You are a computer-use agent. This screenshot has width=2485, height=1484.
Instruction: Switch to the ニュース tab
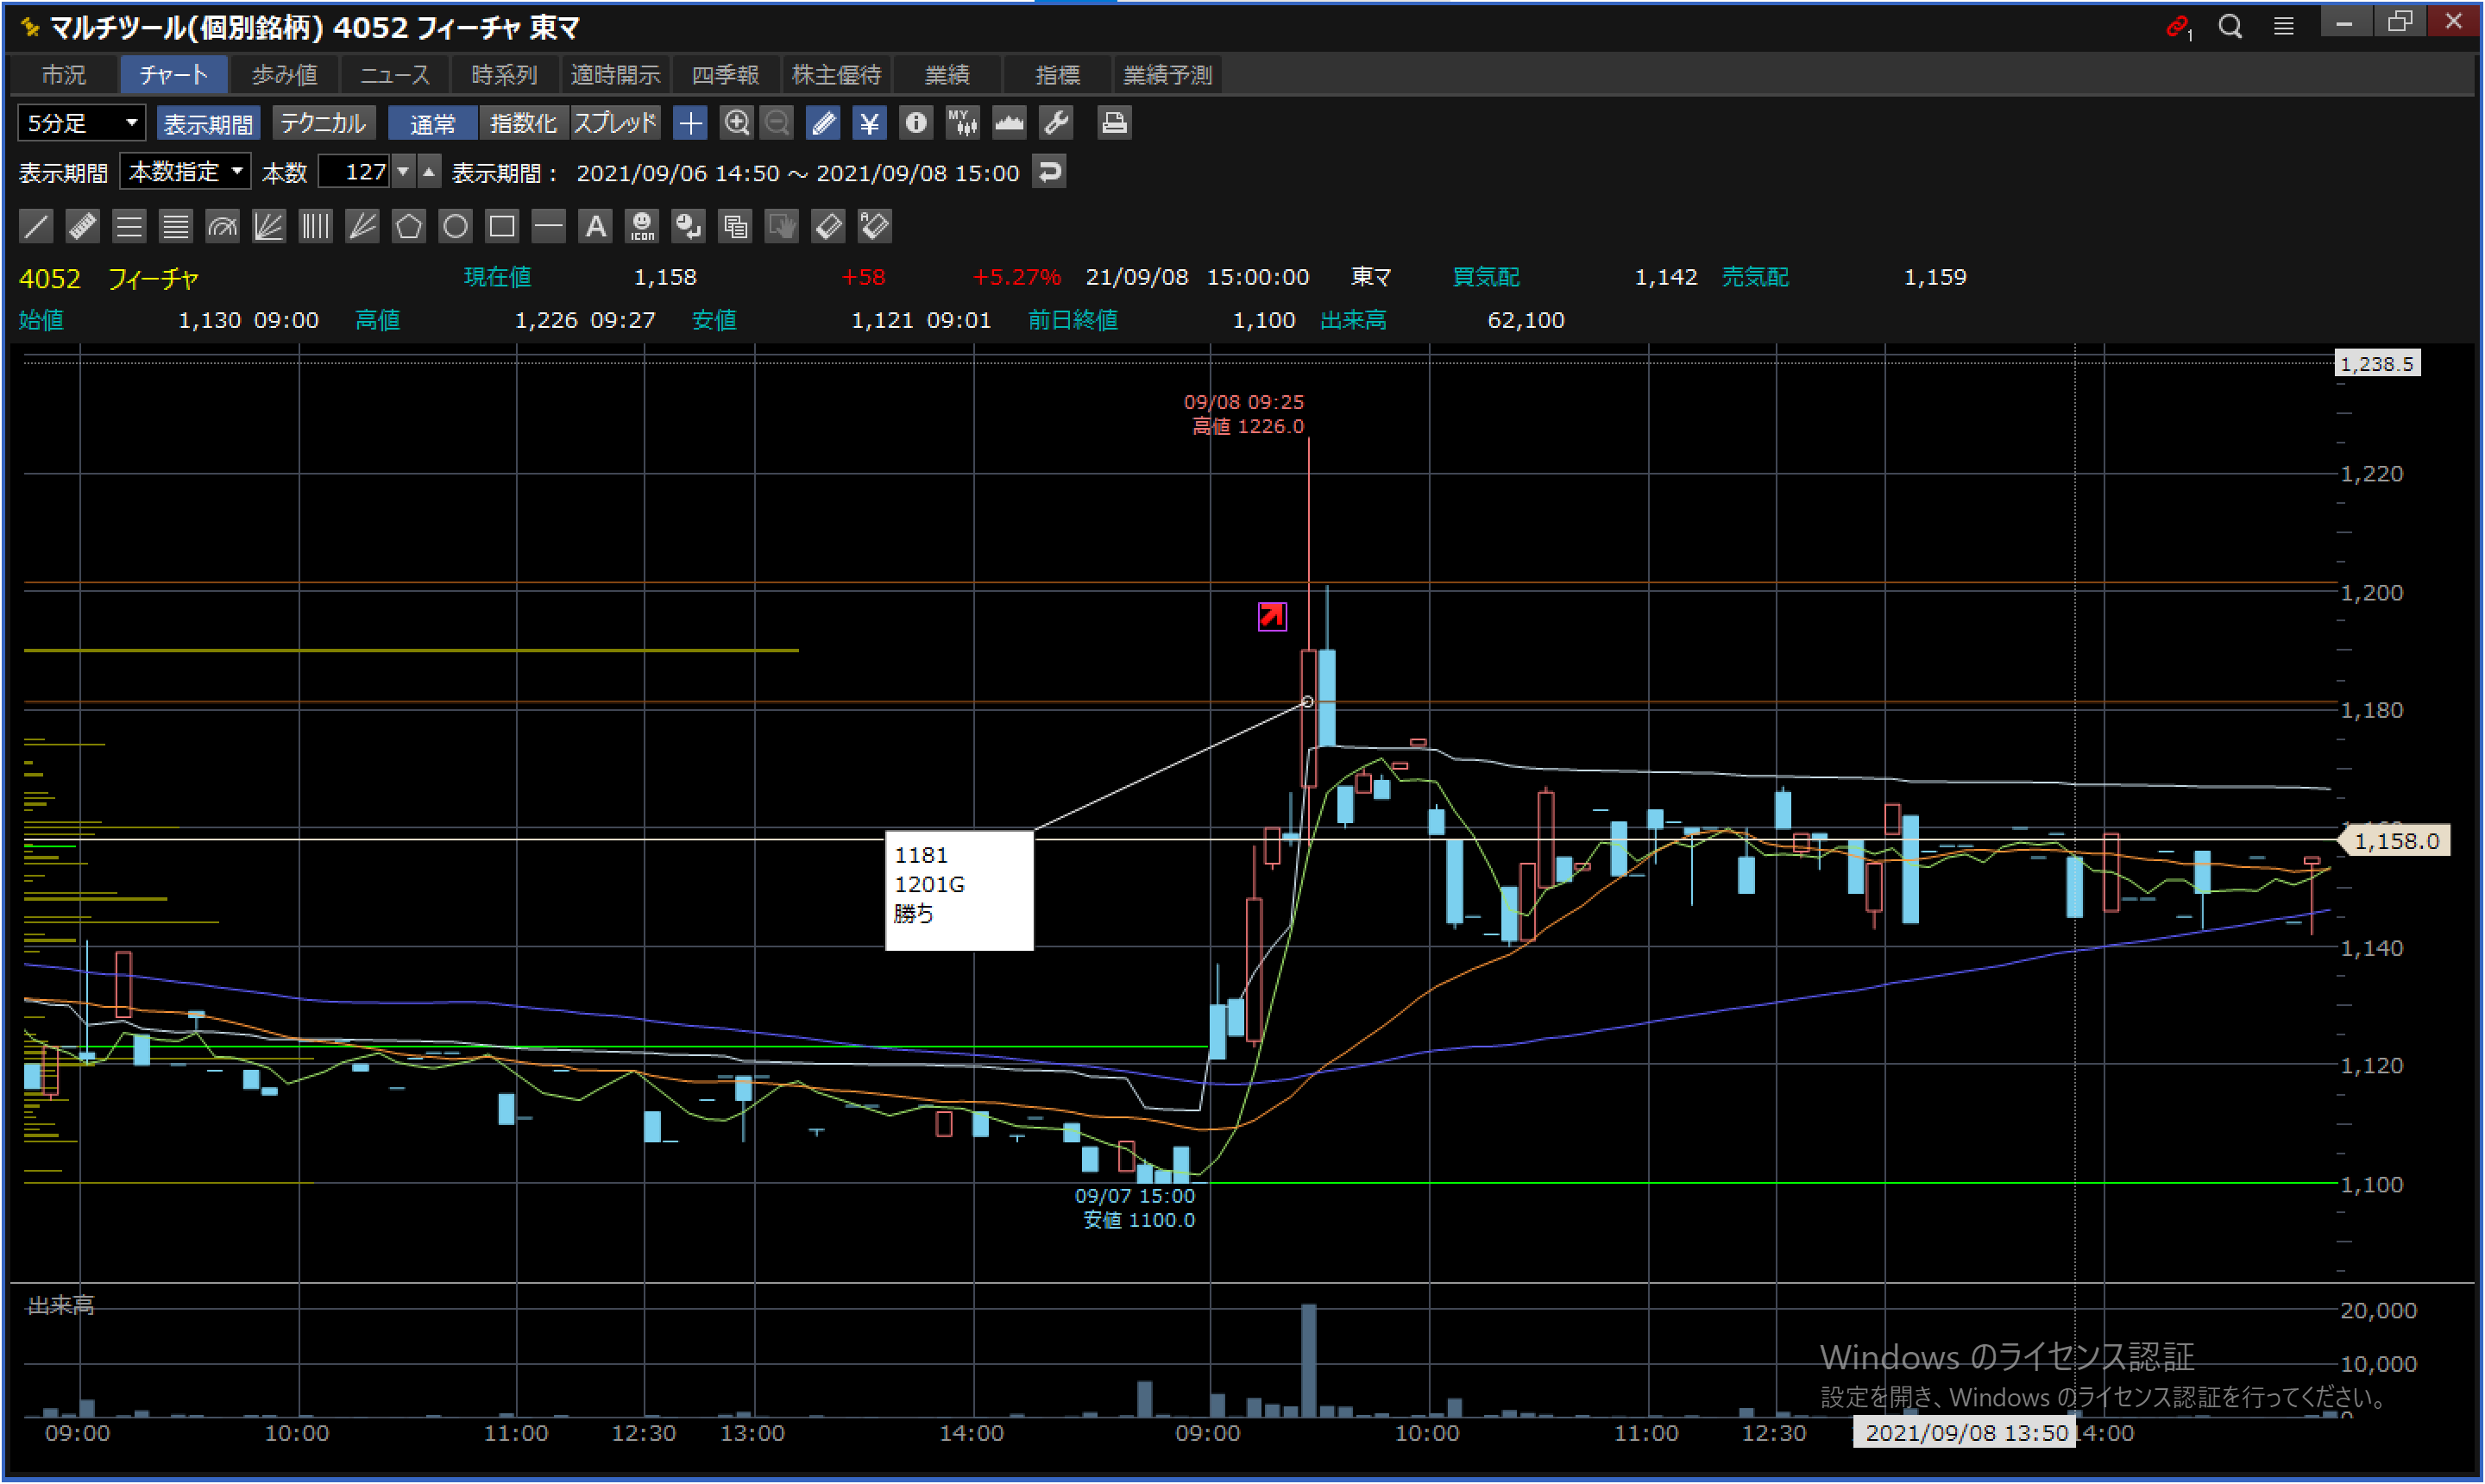(x=394, y=75)
